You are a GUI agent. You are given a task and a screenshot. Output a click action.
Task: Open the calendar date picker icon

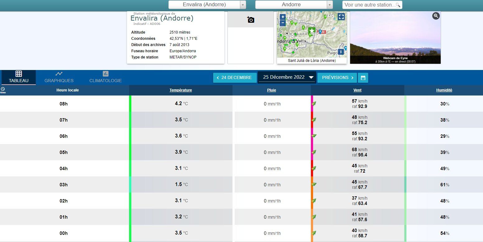pos(363,78)
